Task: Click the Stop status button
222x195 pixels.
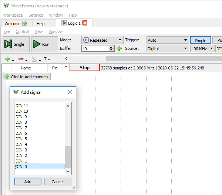Action: coord(85,68)
